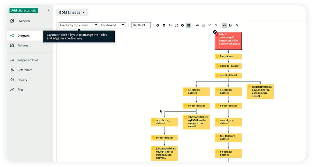Open the Hierarchy top - down layout dropdown

(x=79, y=25)
